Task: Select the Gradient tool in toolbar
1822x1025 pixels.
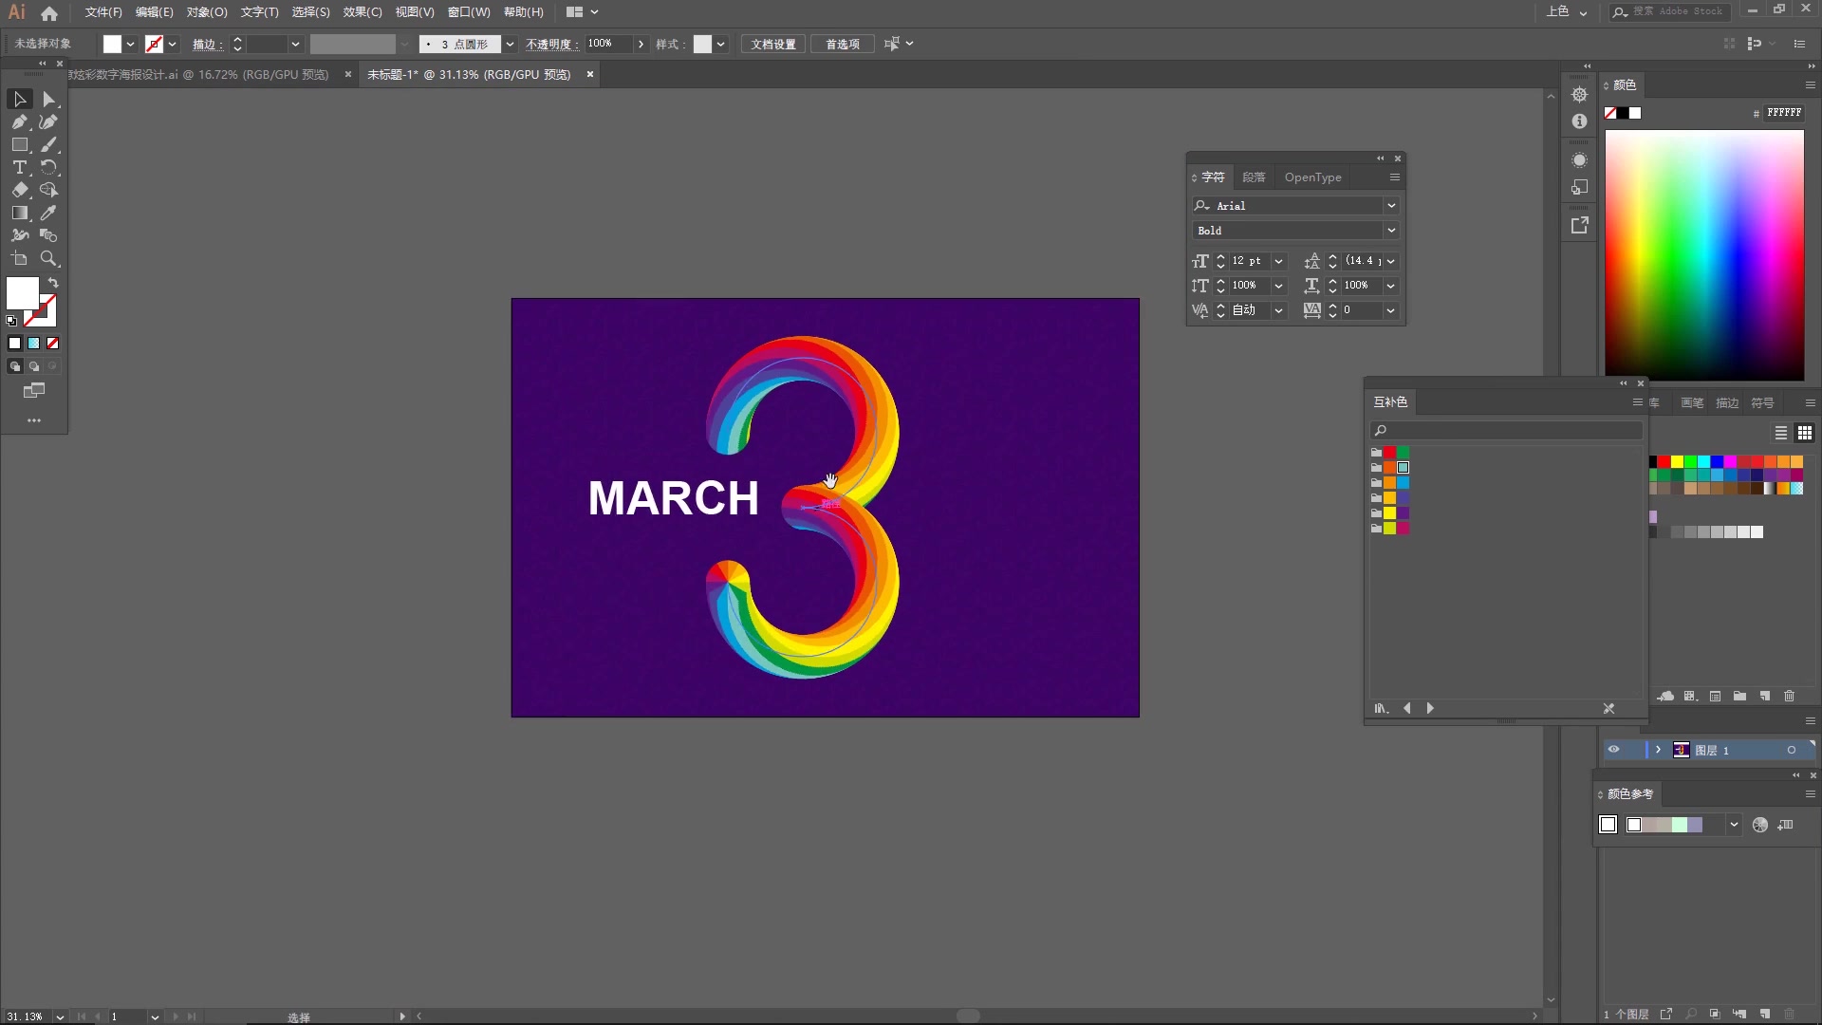Action: 19,213
